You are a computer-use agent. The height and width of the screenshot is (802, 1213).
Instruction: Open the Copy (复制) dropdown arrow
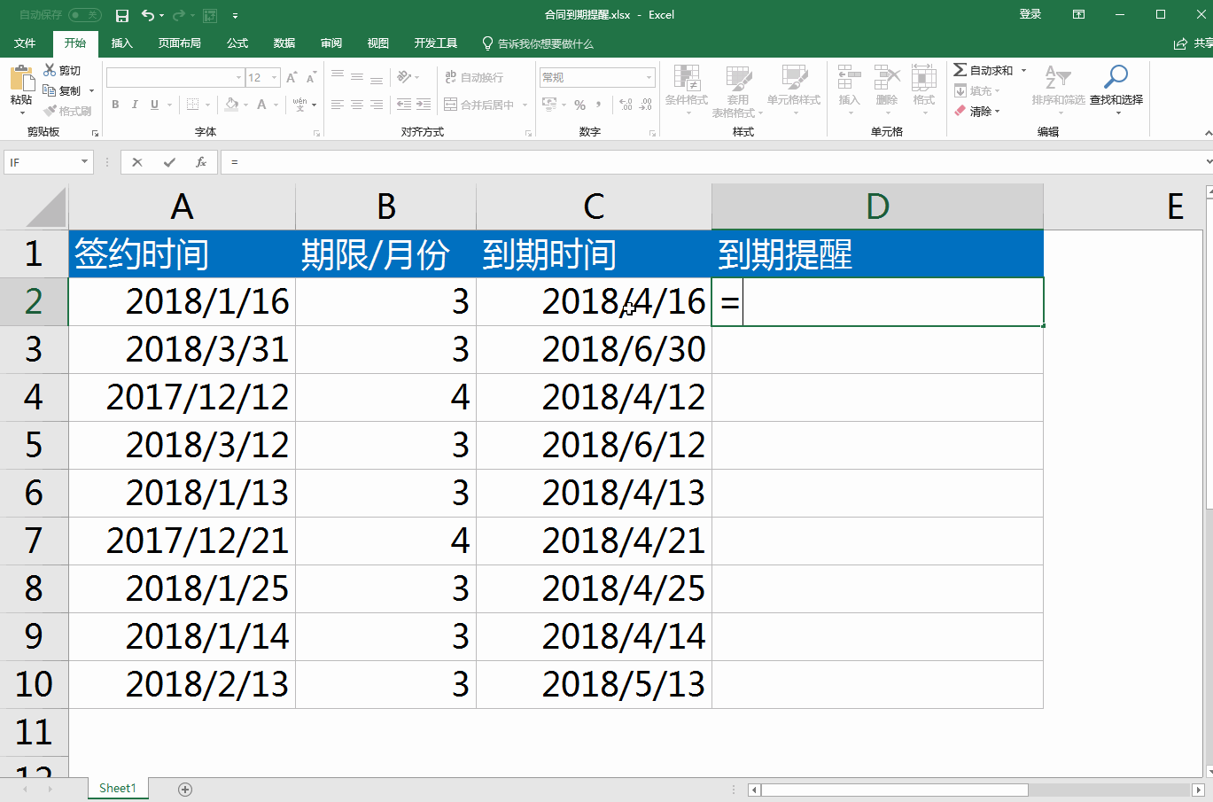pyautogui.click(x=91, y=90)
